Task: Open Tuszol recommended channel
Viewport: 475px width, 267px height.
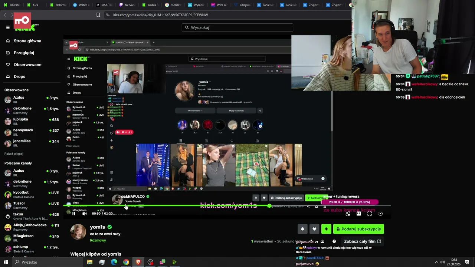Action: [x=32, y=205]
